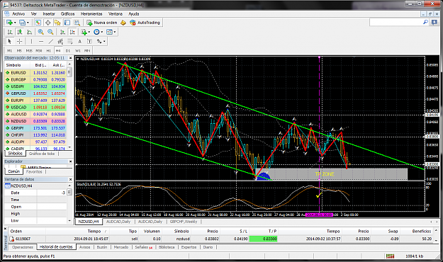Toggle the Navigator star-folder icon
The image size is (443, 262).
coord(57,22)
